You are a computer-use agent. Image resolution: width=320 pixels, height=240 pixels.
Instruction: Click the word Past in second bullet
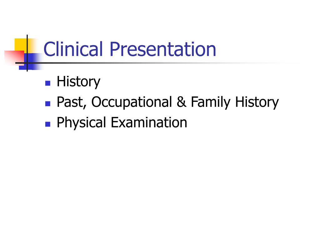[70, 102]
